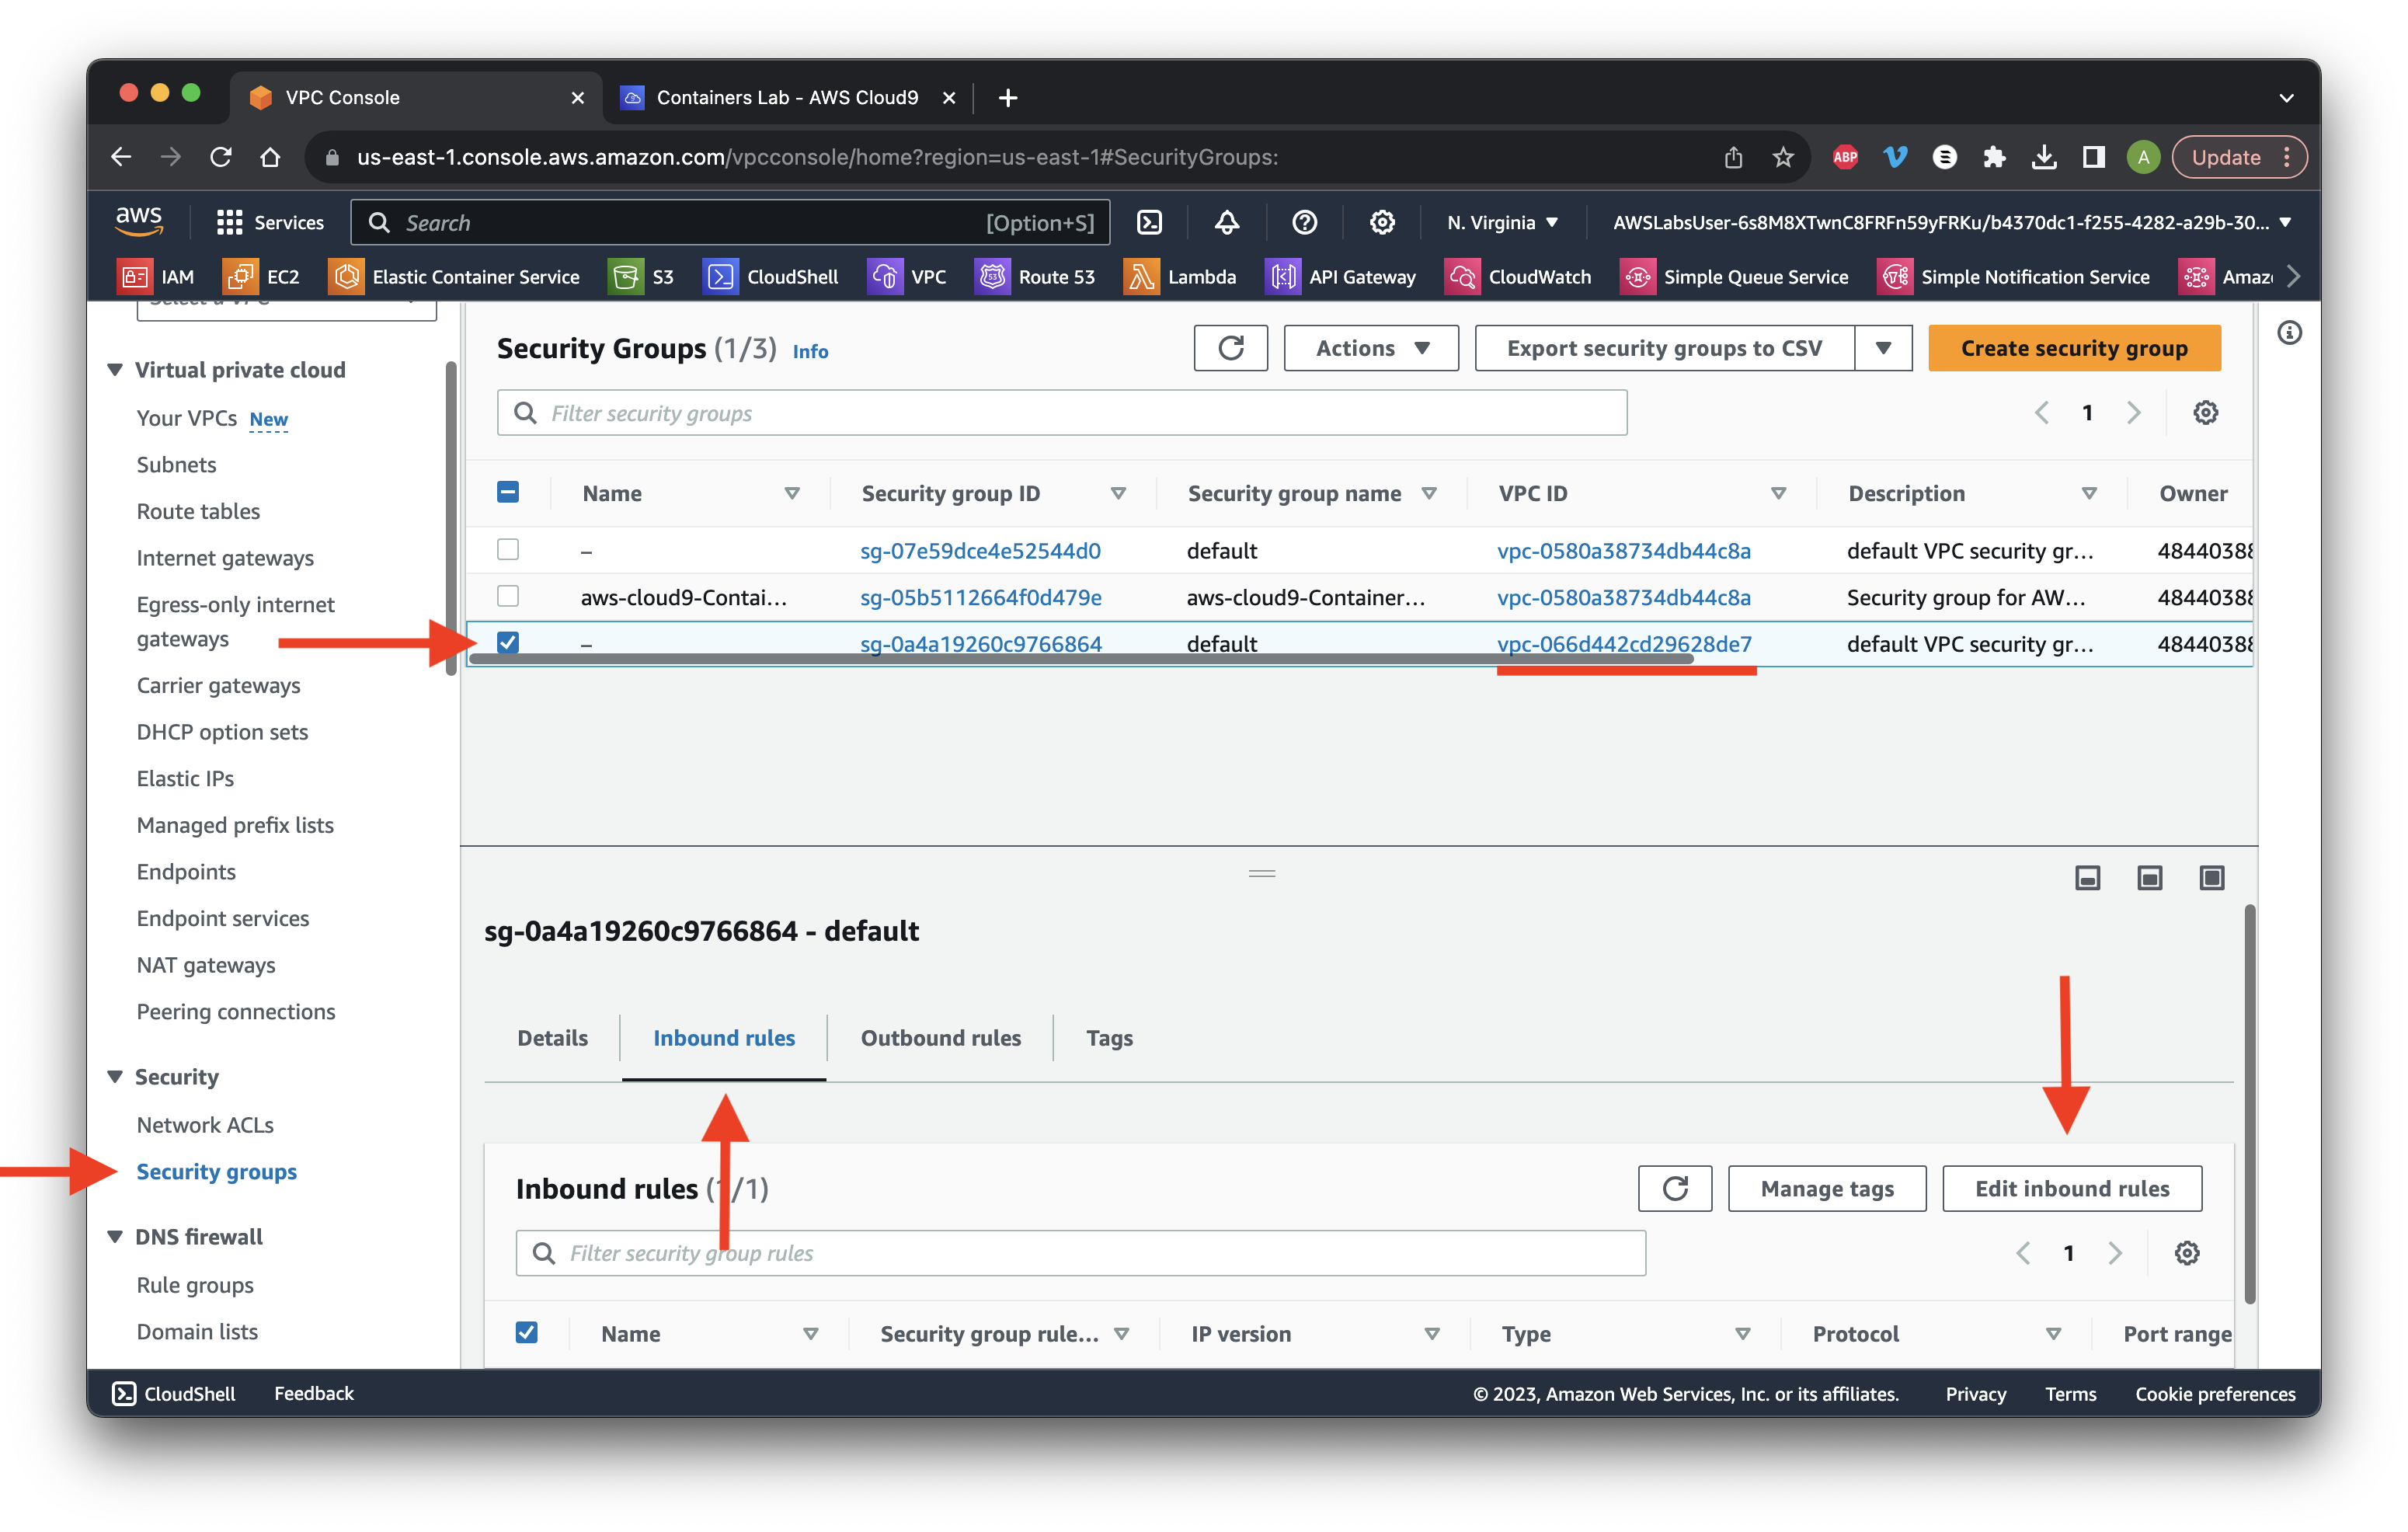Switch to the Inbound rules tab
The height and width of the screenshot is (1532, 2408).
(724, 1038)
